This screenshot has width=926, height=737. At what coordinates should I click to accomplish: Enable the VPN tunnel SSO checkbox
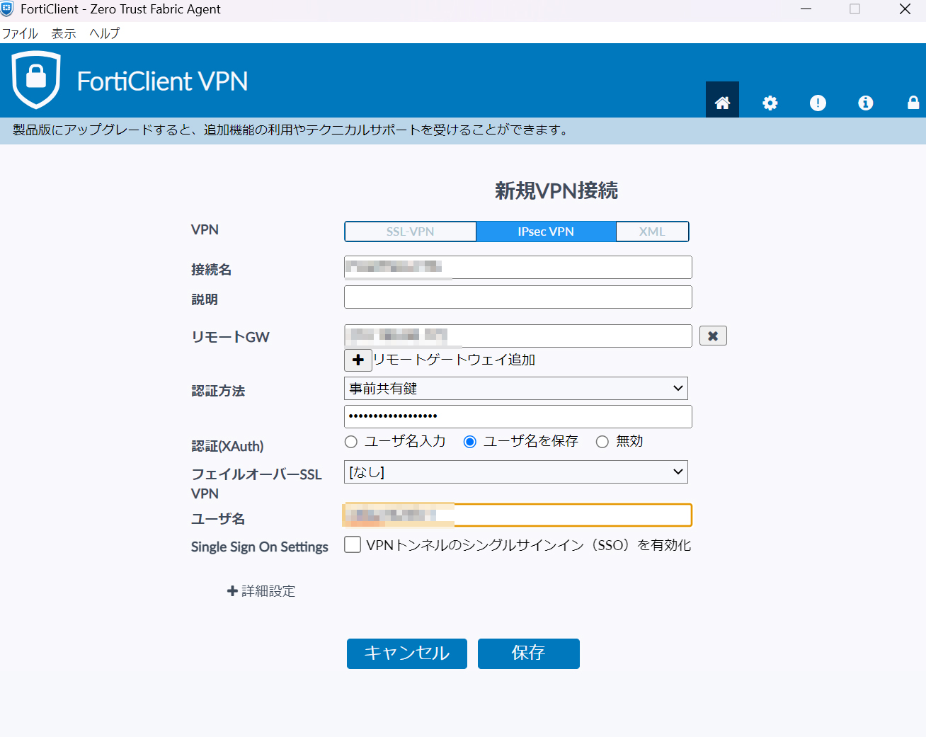click(353, 544)
